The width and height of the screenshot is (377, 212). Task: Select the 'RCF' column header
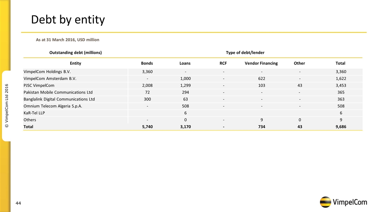point(223,63)
